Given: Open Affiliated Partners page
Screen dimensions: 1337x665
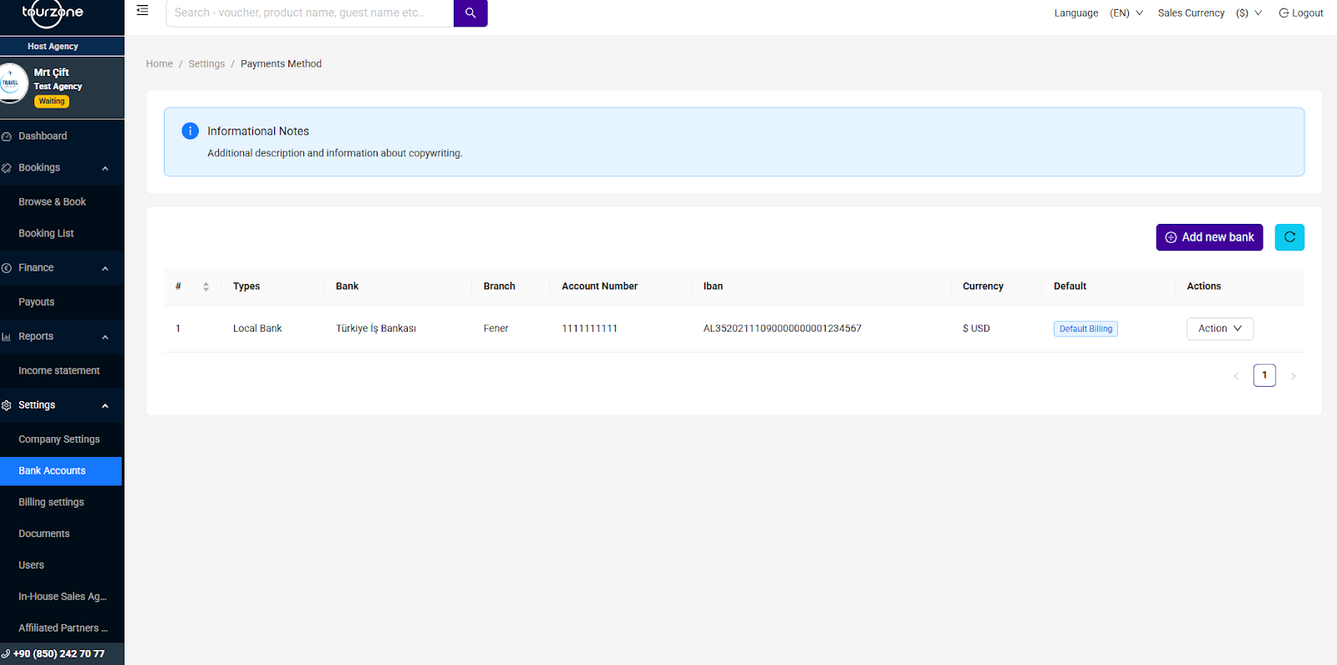Looking at the screenshot, I should (63, 628).
